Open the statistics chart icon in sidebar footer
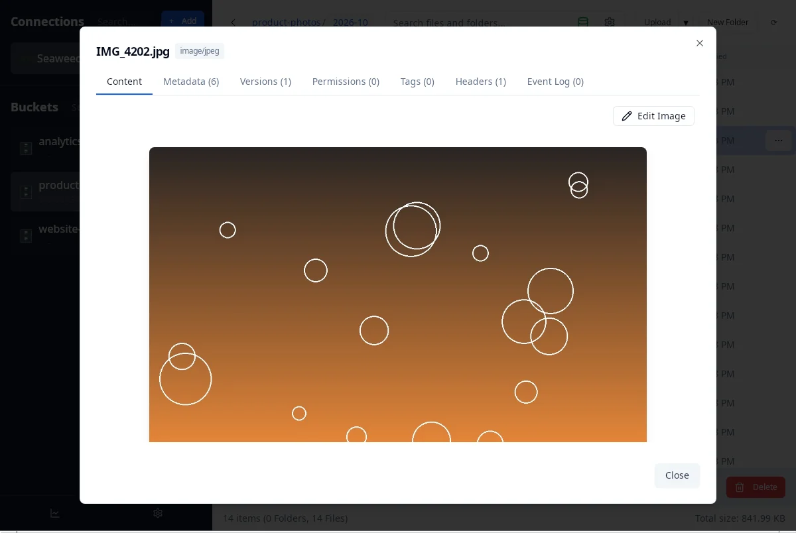The height and width of the screenshot is (533, 796). [55, 513]
